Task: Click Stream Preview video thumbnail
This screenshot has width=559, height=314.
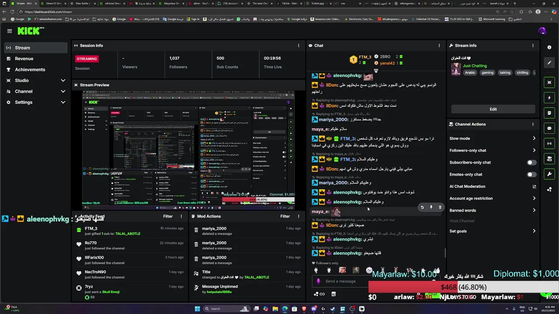Action: [x=189, y=150]
